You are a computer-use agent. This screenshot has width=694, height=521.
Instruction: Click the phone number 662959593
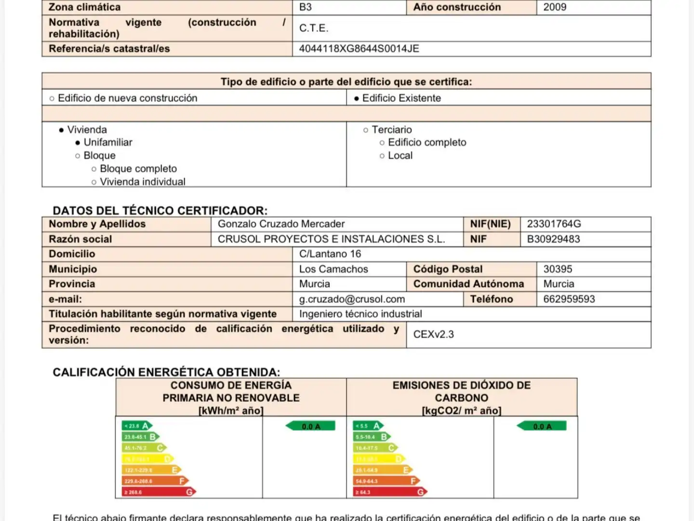(569, 299)
